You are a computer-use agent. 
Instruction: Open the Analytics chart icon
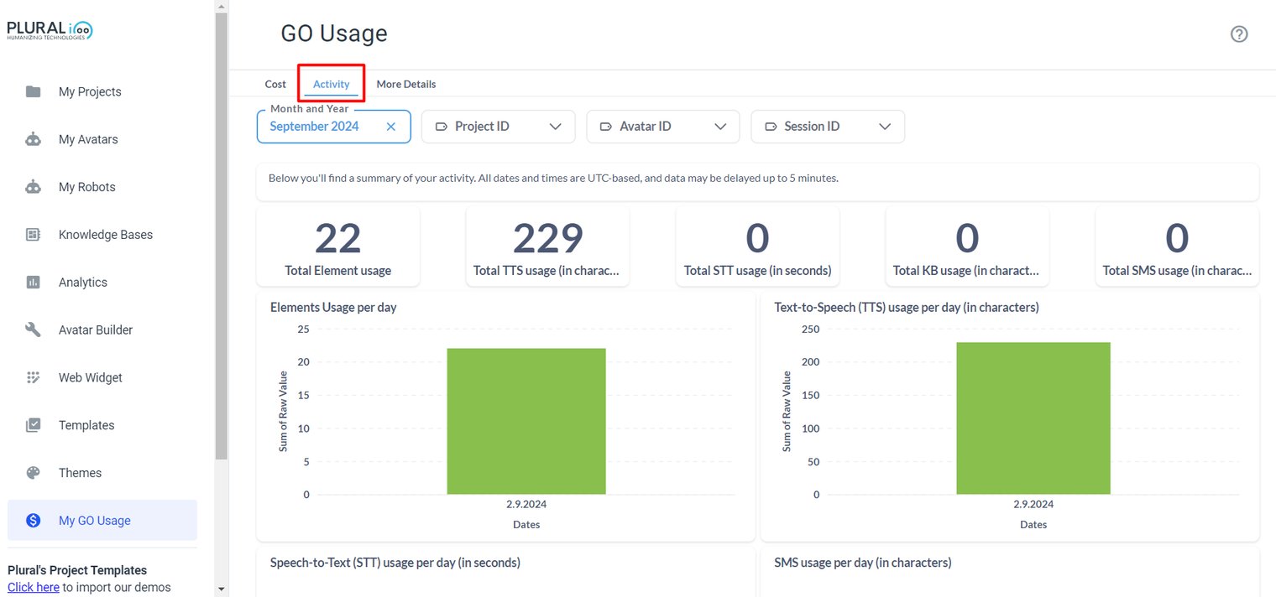(33, 283)
